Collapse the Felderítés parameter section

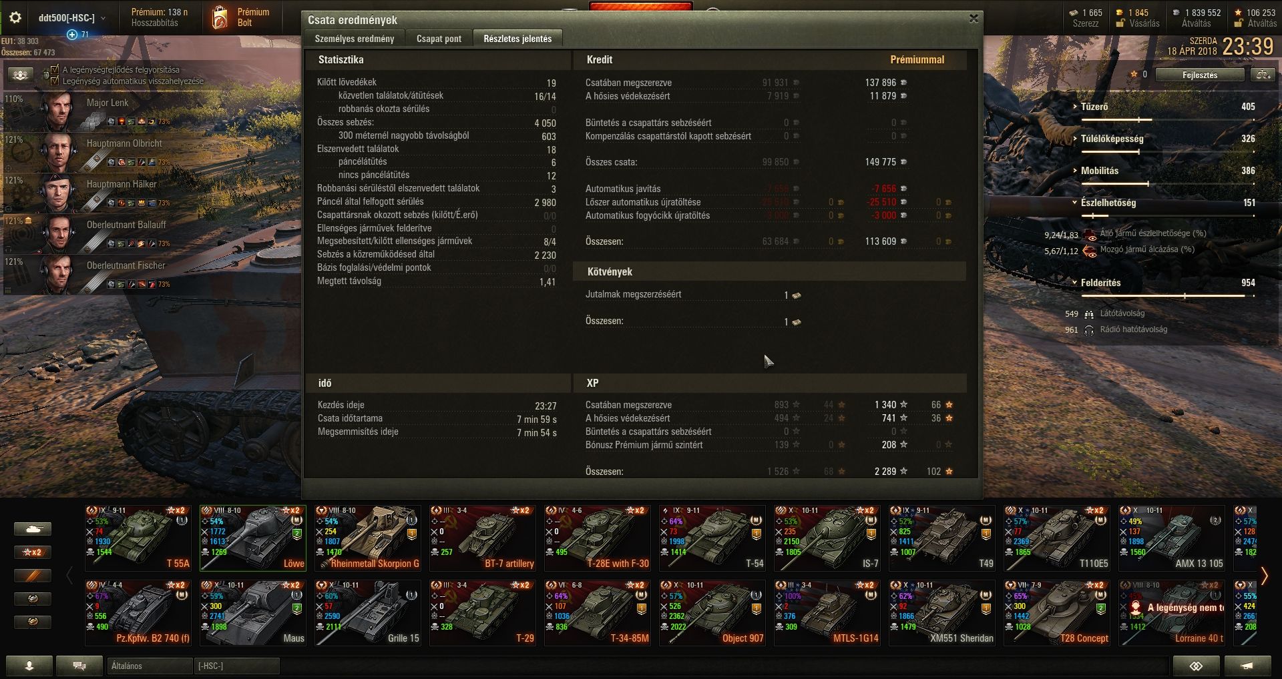coord(1074,283)
